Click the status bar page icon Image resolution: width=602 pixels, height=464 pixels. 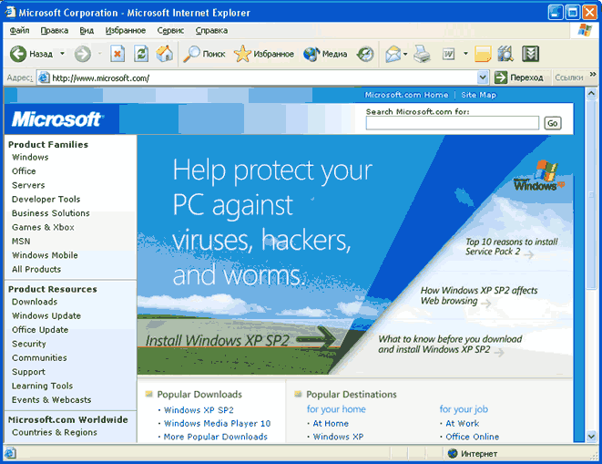(x=10, y=454)
